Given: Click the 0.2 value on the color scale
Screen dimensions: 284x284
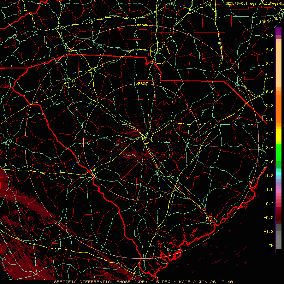Looking at the screenshot, I should (270, 204).
